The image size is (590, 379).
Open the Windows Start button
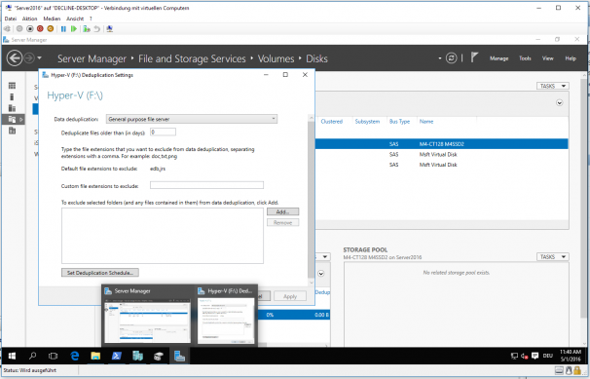pos(12,356)
